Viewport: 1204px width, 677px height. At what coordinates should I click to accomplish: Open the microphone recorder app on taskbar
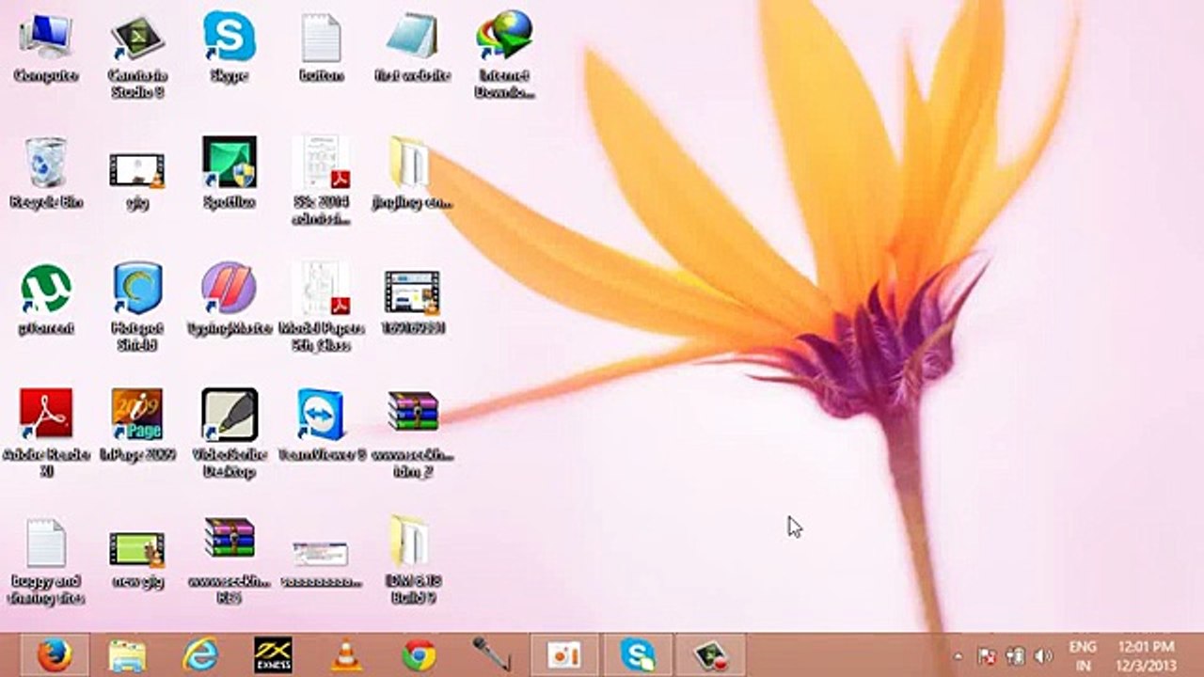(x=492, y=654)
